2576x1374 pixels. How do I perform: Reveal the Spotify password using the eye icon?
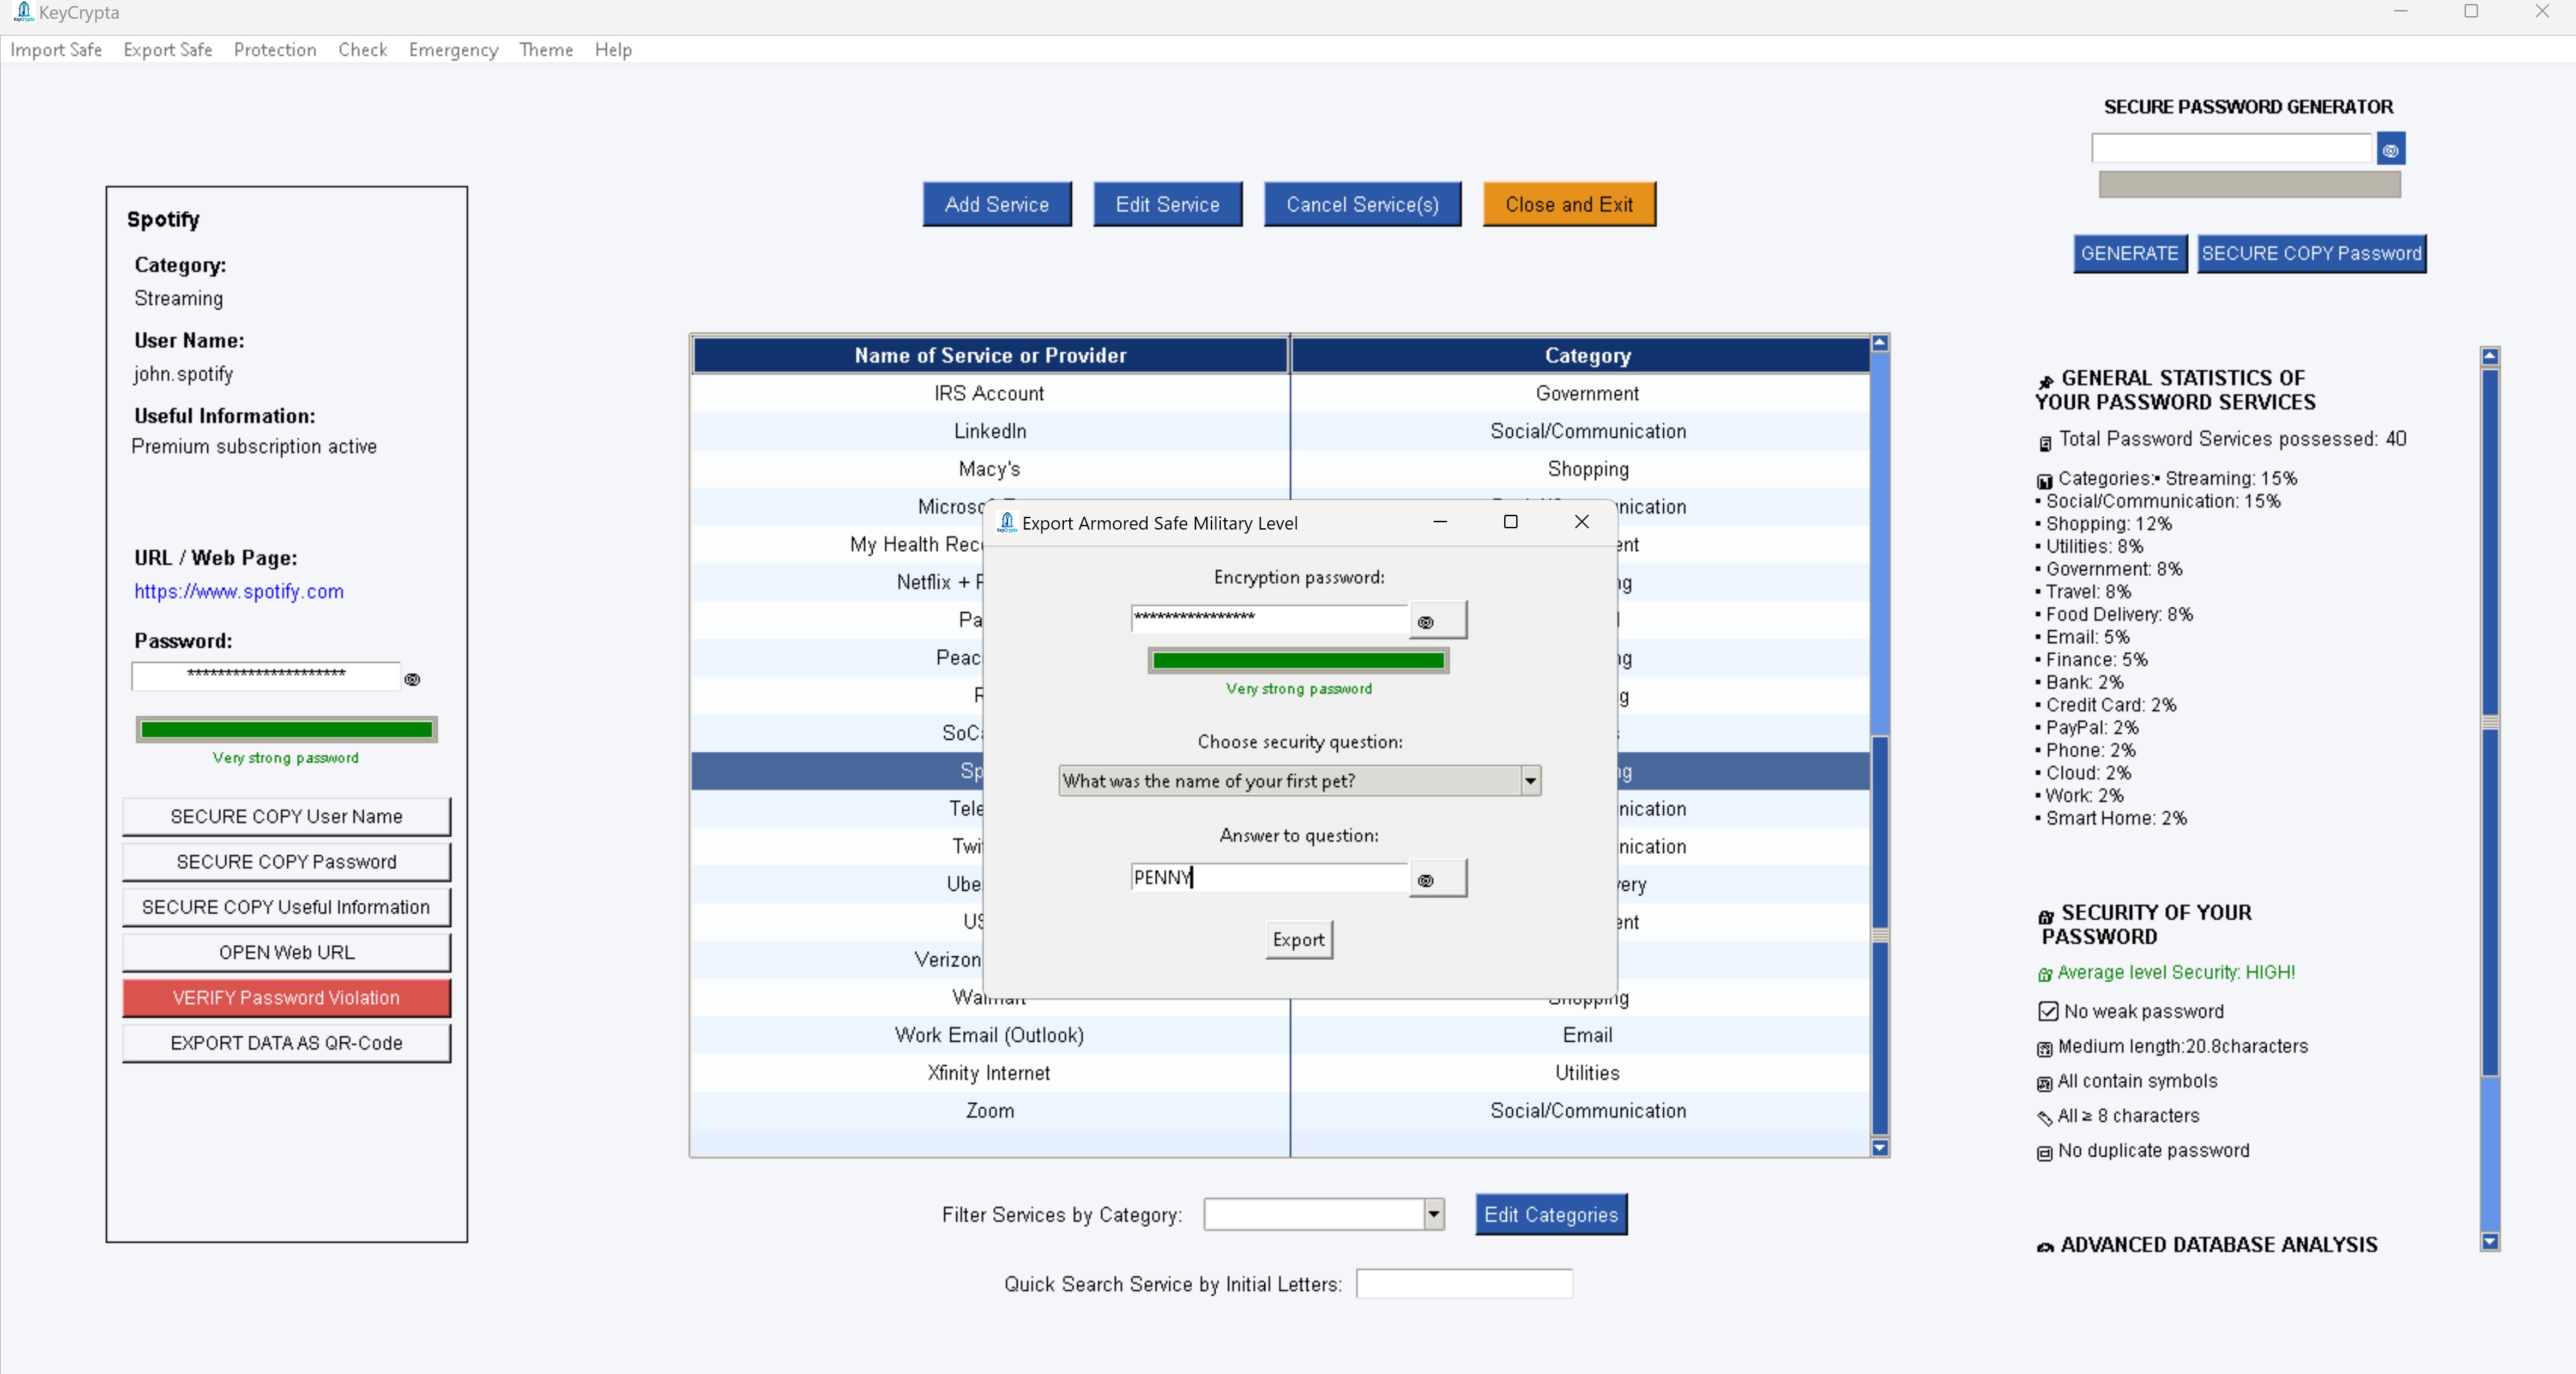point(413,680)
